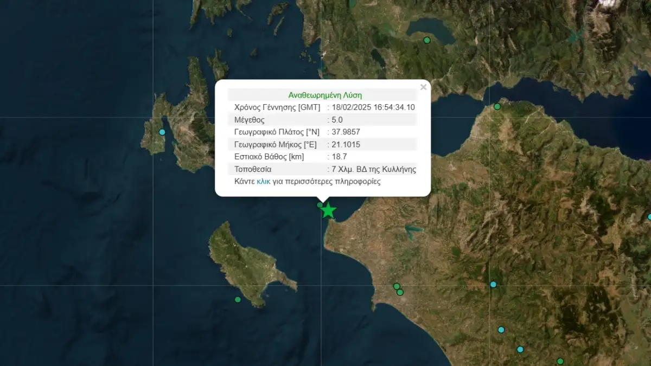The image size is (651, 366).
Task: Click the magnitude value 5.0
Action: click(x=337, y=120)
